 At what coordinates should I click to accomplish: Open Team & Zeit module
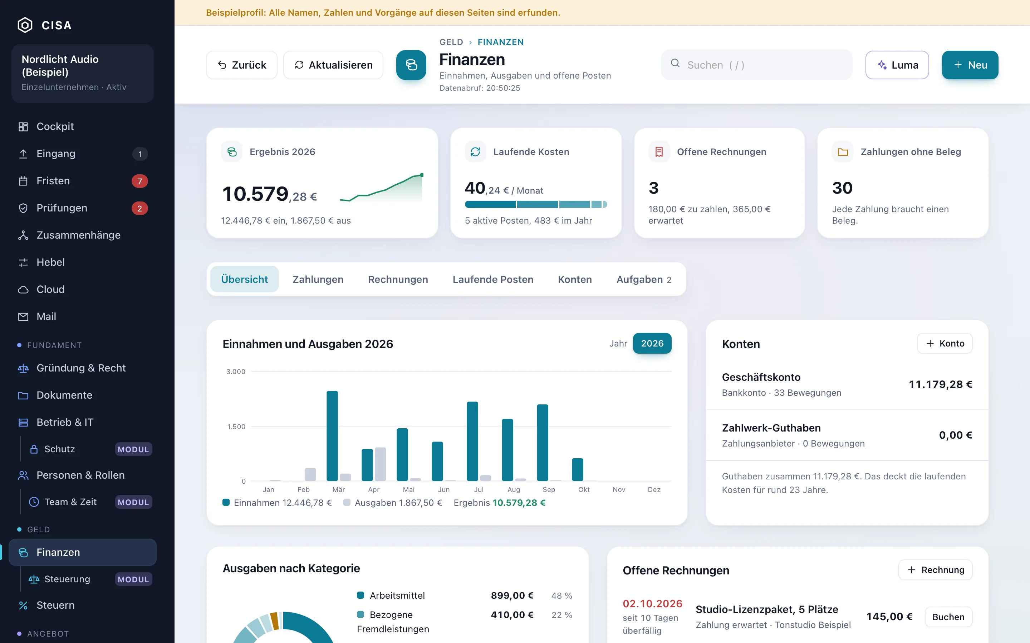pyautogui.click(x=89, y=502)
